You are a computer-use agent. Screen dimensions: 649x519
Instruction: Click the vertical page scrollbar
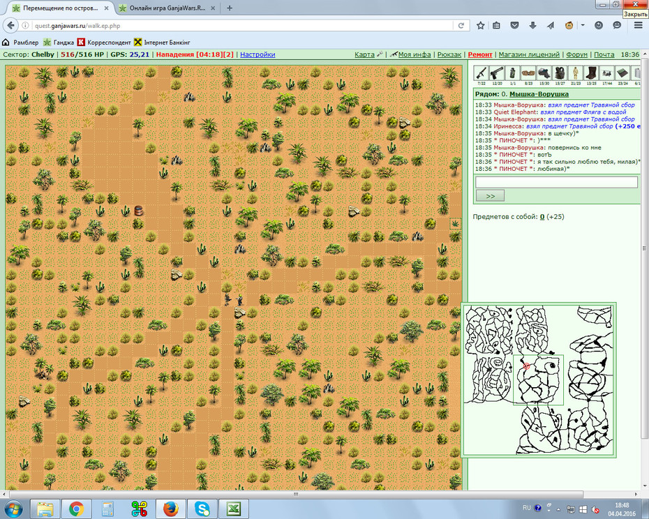tap(644, 248)
